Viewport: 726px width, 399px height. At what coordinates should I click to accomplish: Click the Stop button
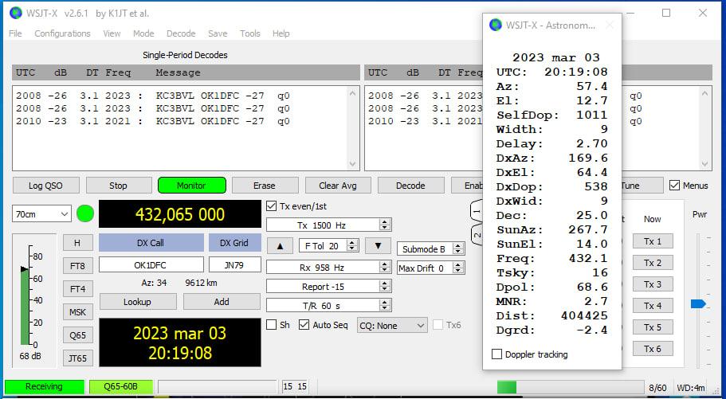119,186
